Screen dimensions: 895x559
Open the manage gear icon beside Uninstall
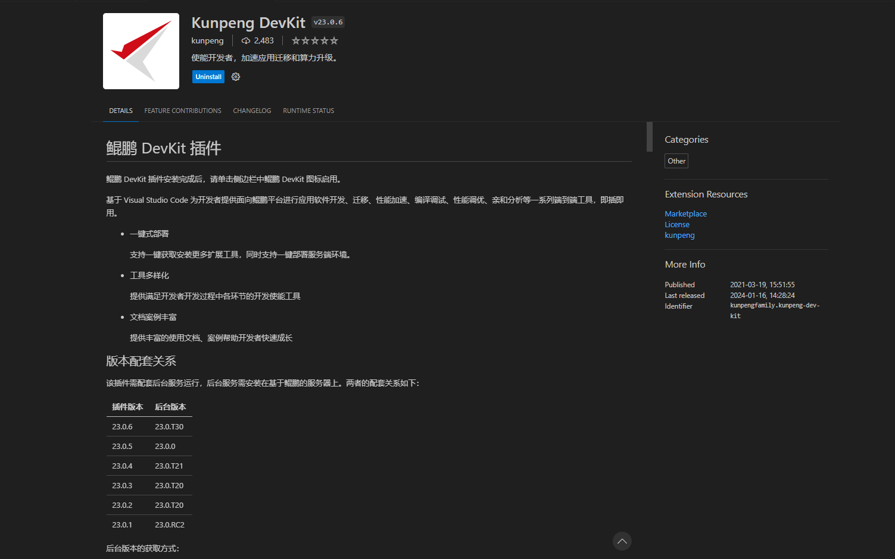[236, 77]
